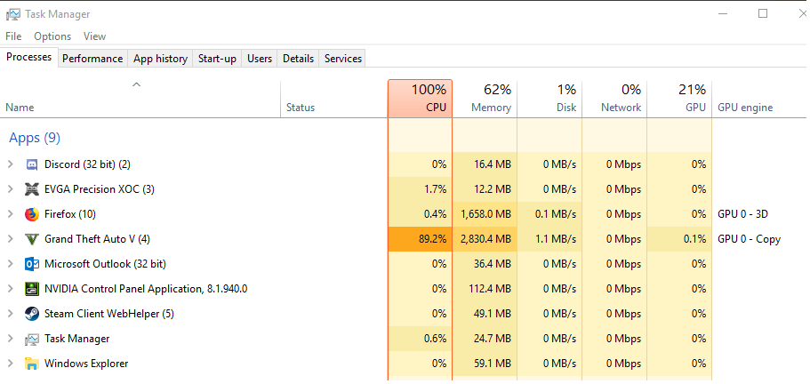Sort by the Network column header

(614, 99)
